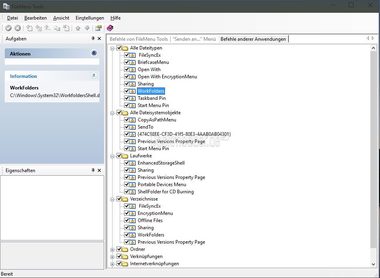Open the Hilfe menu
Image resolution: width=380 pixels, height=278 pixels.
(x=116, y=18)
